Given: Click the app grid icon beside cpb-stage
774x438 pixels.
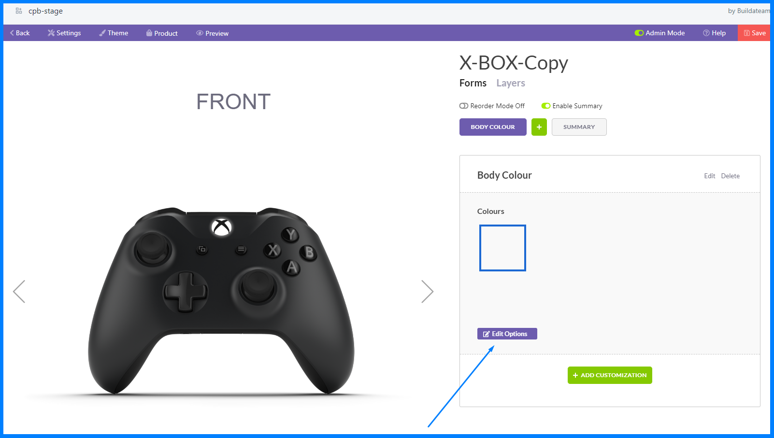Looking at the screenshot, I should click(19, 11).
